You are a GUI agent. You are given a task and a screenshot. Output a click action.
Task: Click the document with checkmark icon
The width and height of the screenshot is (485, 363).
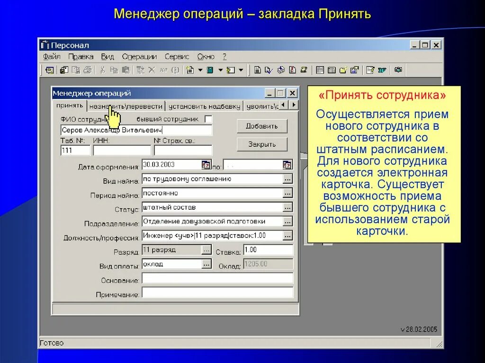pyautogui.click(x=269, y=70)
